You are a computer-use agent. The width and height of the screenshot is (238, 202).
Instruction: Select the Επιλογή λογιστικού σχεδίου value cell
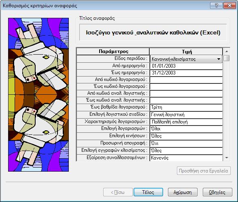[186, 115]
